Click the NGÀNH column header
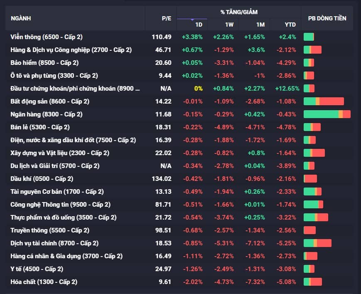This screenshot has width=361, height=294. (21, 18)
